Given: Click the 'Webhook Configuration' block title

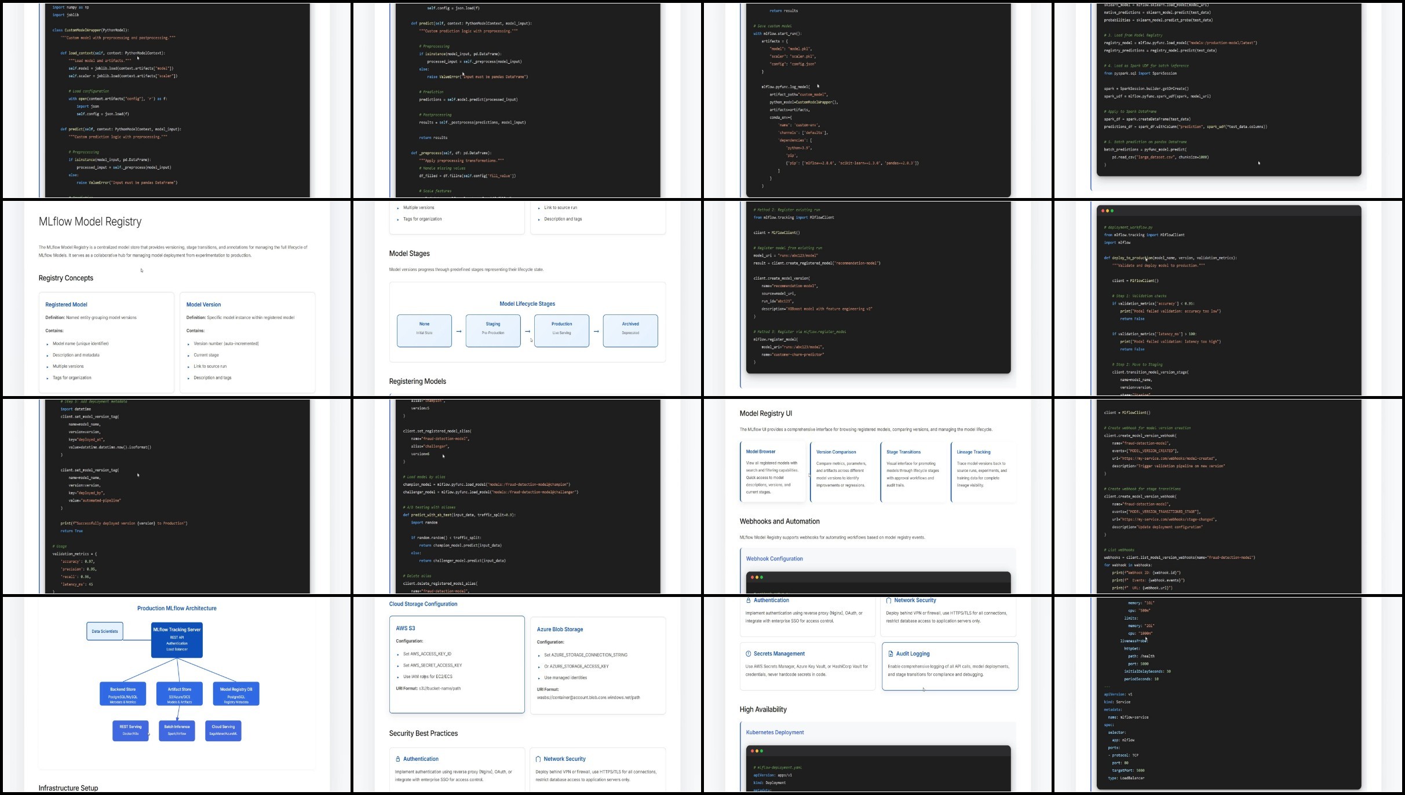Looking at the screenshot, I should [x=774, y=559].
